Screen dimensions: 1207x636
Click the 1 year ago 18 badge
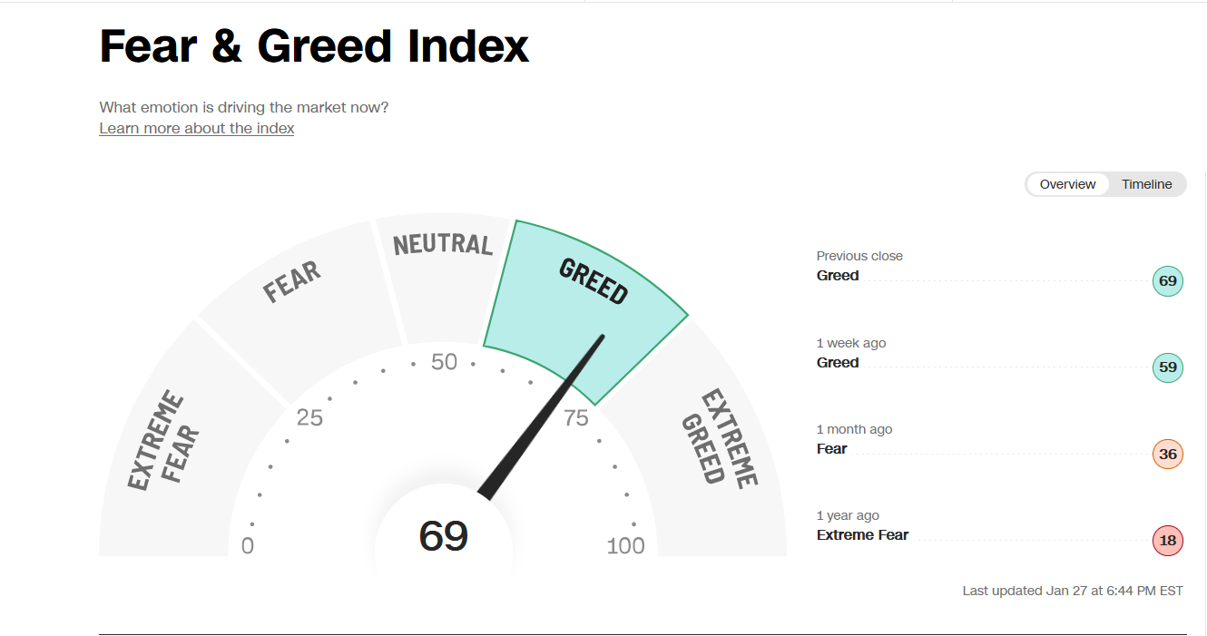pyautogui.click(x=1168, y=541)
